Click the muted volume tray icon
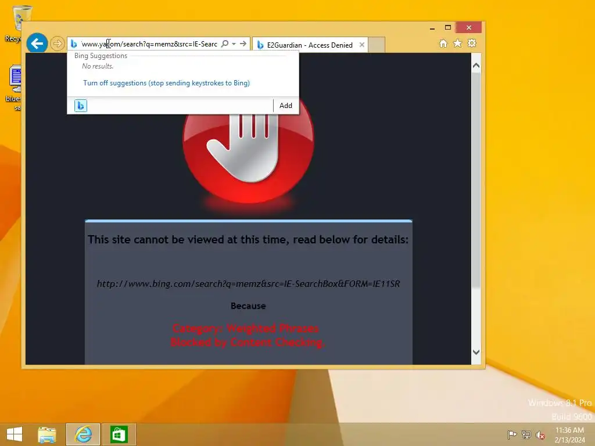 (x=540, y=434)
